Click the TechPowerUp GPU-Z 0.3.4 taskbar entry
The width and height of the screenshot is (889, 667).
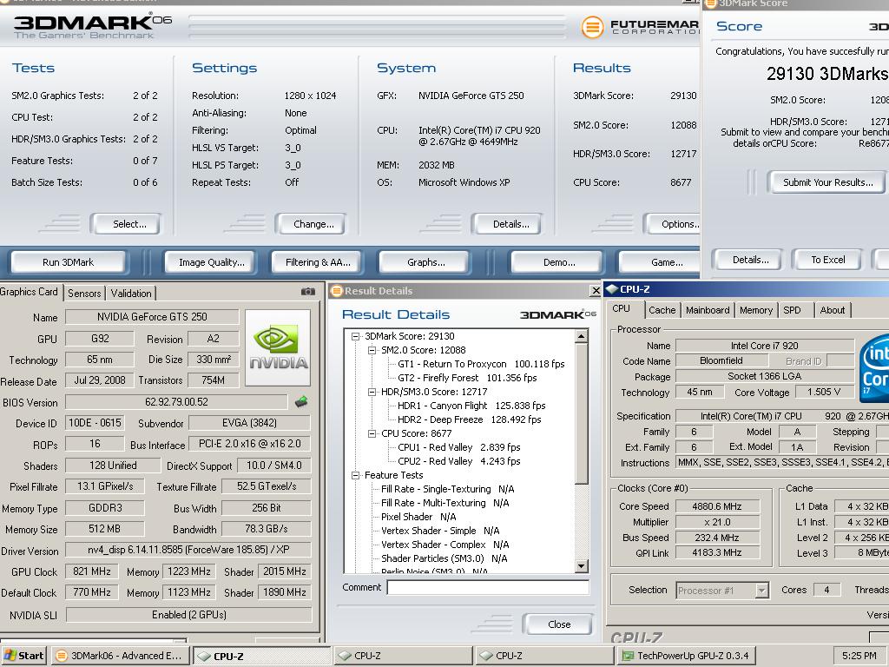[x=686, y=656]
